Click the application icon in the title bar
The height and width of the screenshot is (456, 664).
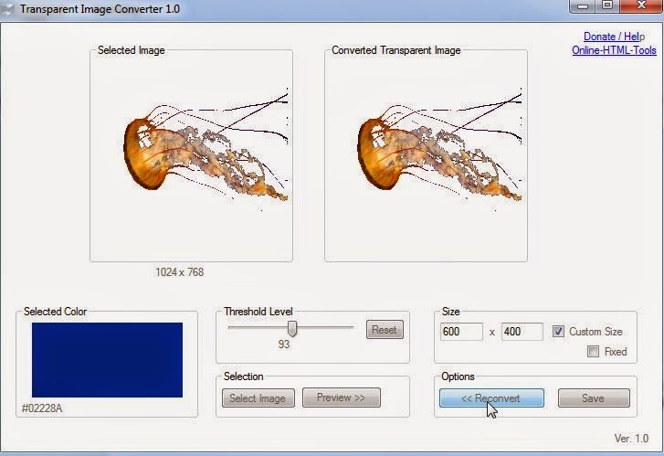9,7
